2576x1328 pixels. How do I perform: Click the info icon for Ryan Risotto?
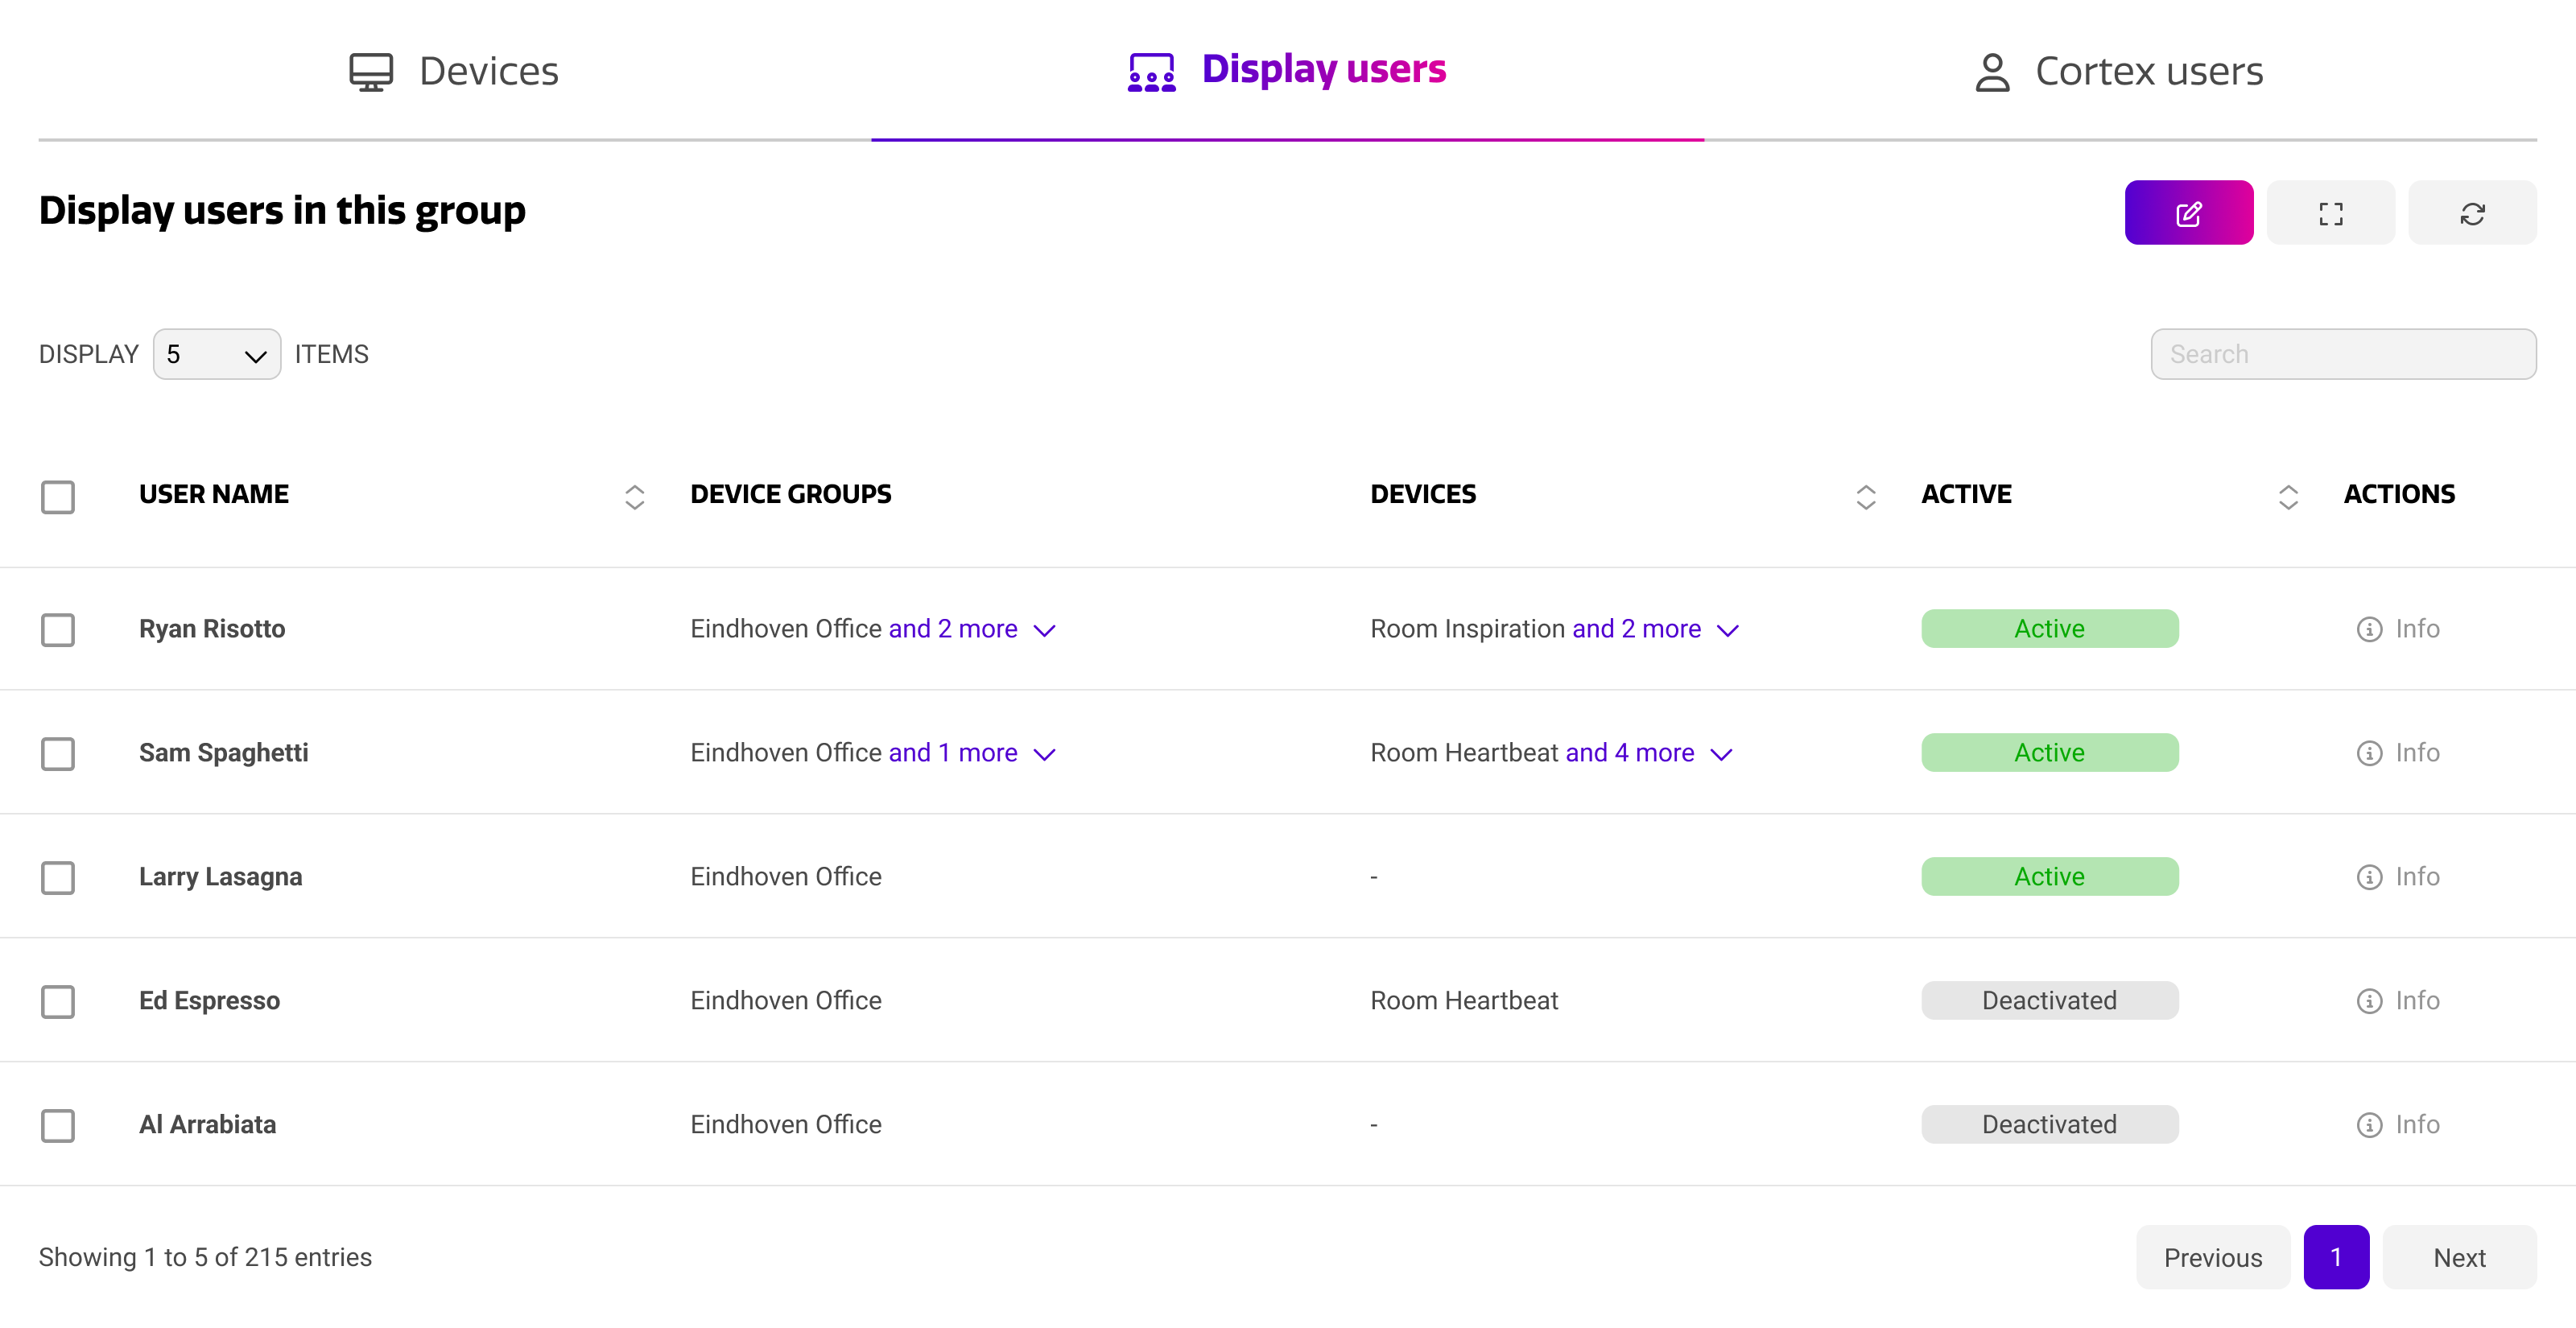(2369, 629)
